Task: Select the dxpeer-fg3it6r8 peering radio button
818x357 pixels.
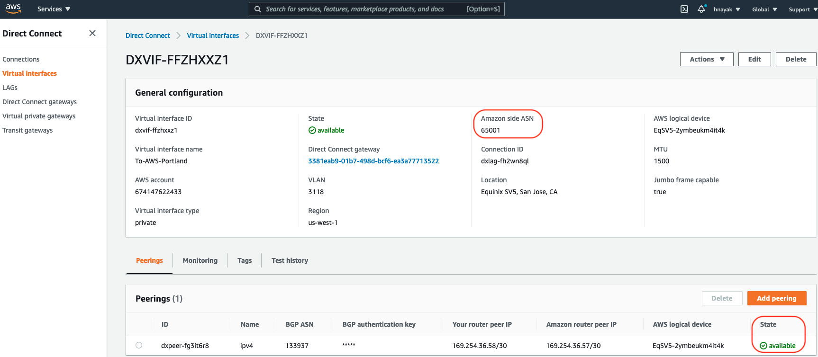Action: (x=139, y=345)
